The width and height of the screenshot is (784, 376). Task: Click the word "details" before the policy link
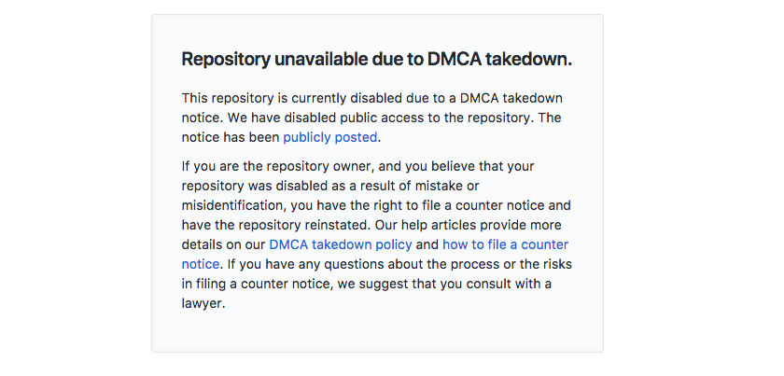(x=203, y=244)
